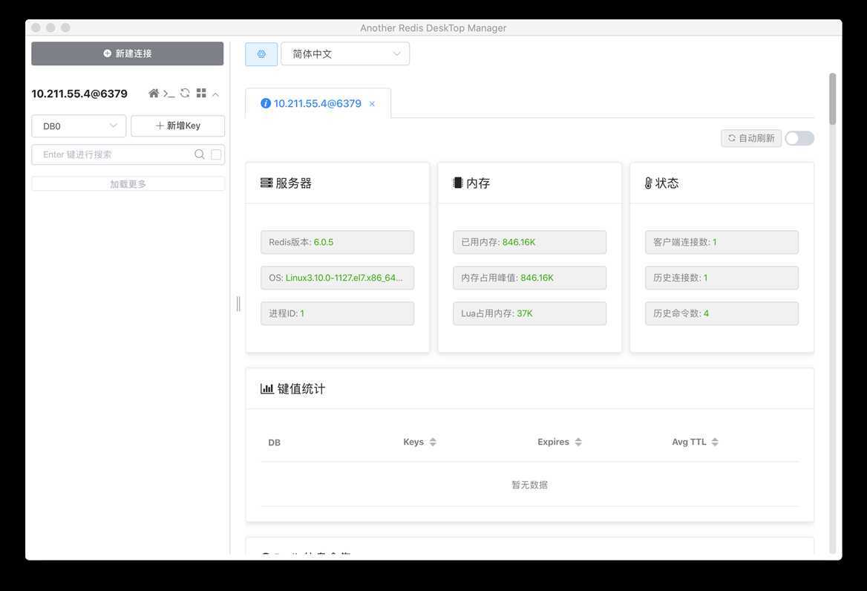The image size is (867, 591).
Task: Sort the table by Avg TTL column
Action: pyautogui.click(x=695, y=442)
